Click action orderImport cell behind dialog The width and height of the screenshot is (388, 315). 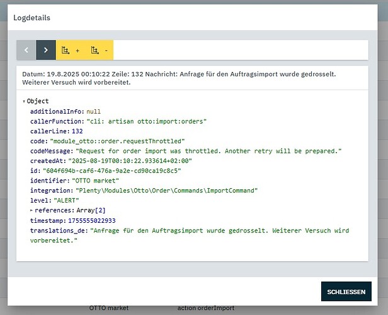coord(206,308)
